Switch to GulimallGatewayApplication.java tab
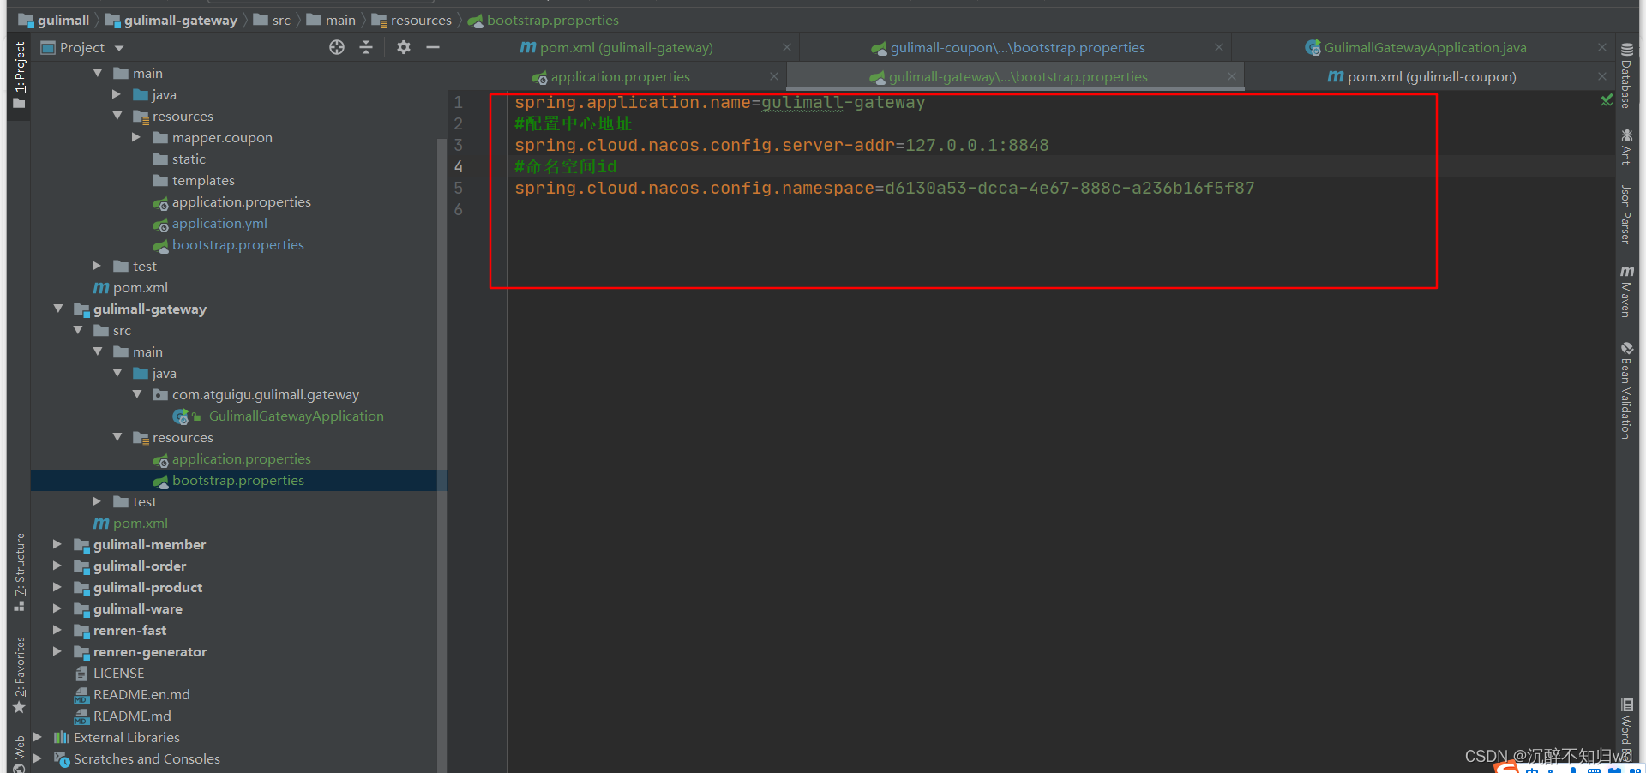This screenshot has height=773, width=1646. point(1424,48)
